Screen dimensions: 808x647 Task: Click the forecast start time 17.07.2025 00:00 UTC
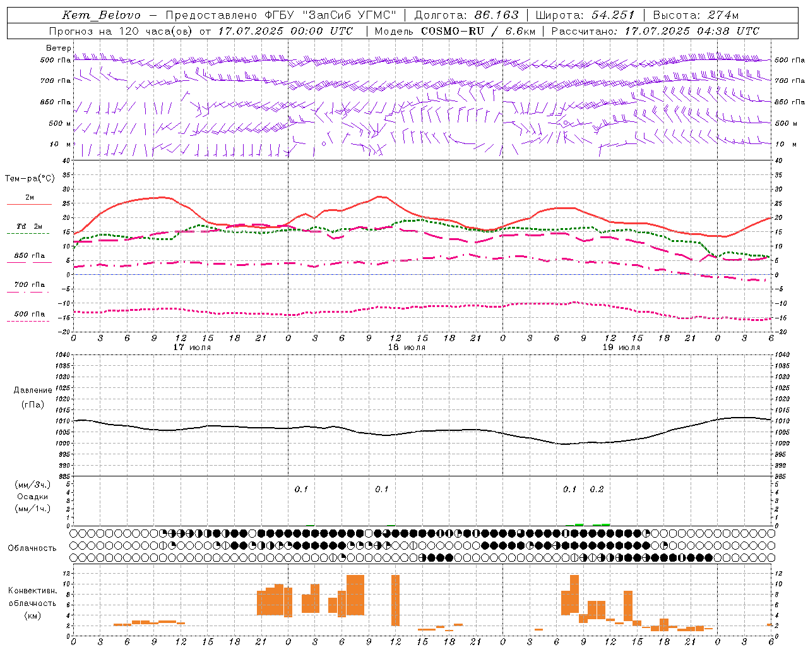(285, 31)
